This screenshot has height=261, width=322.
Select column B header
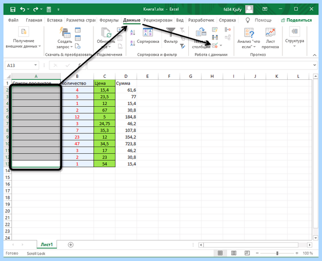click(77, 76)
